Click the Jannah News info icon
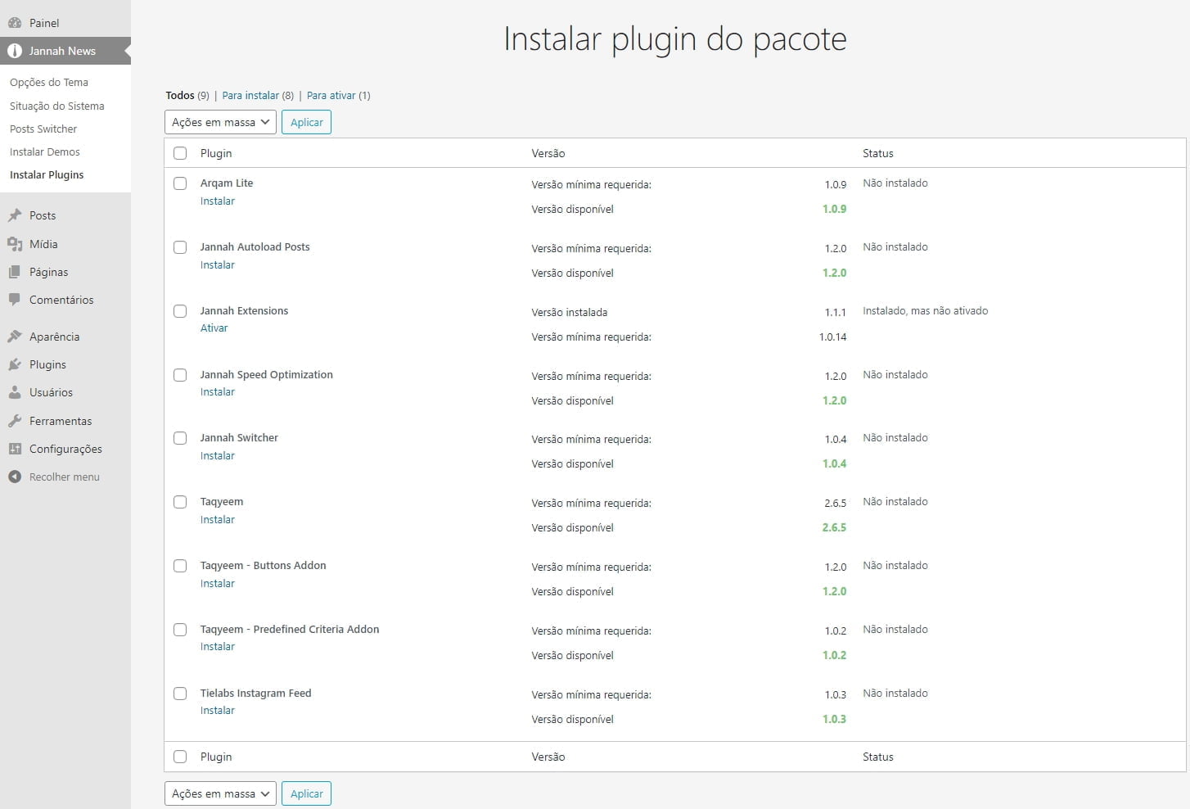This screenshot has width=1190, height=809. 15,51
